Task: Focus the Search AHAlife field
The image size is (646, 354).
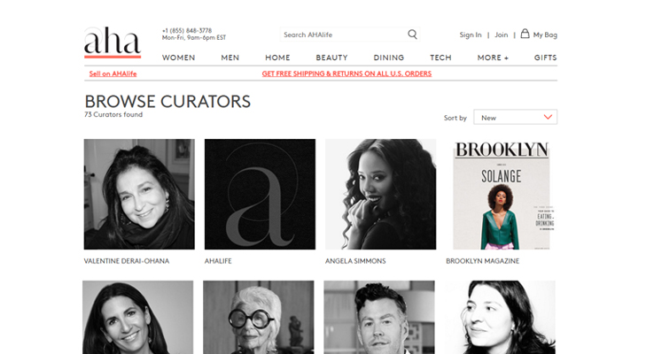Action: (x=344, y=35)
